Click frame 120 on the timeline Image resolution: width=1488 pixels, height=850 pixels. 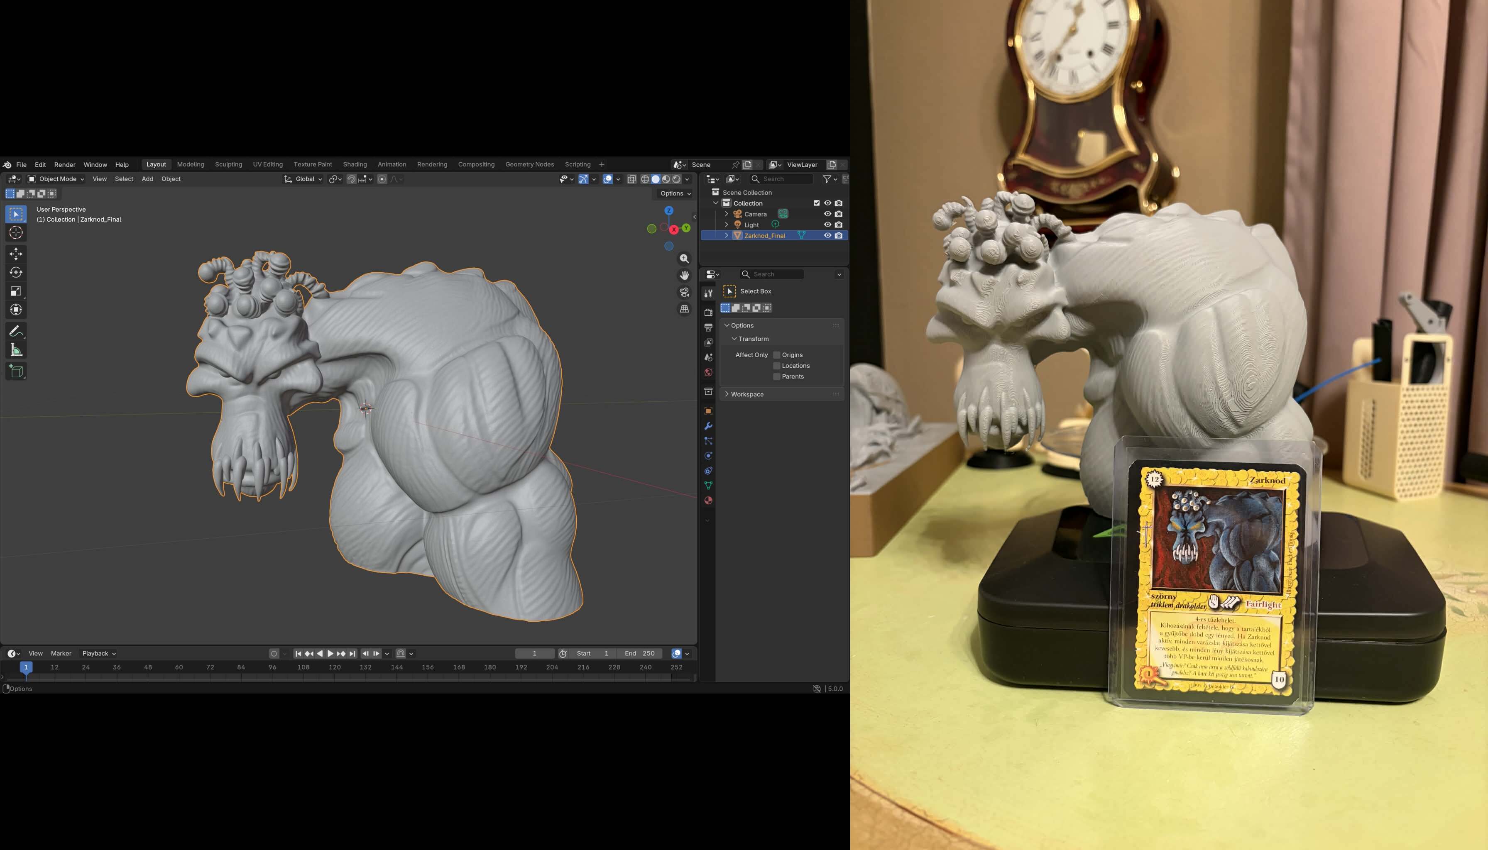point(335,667)
